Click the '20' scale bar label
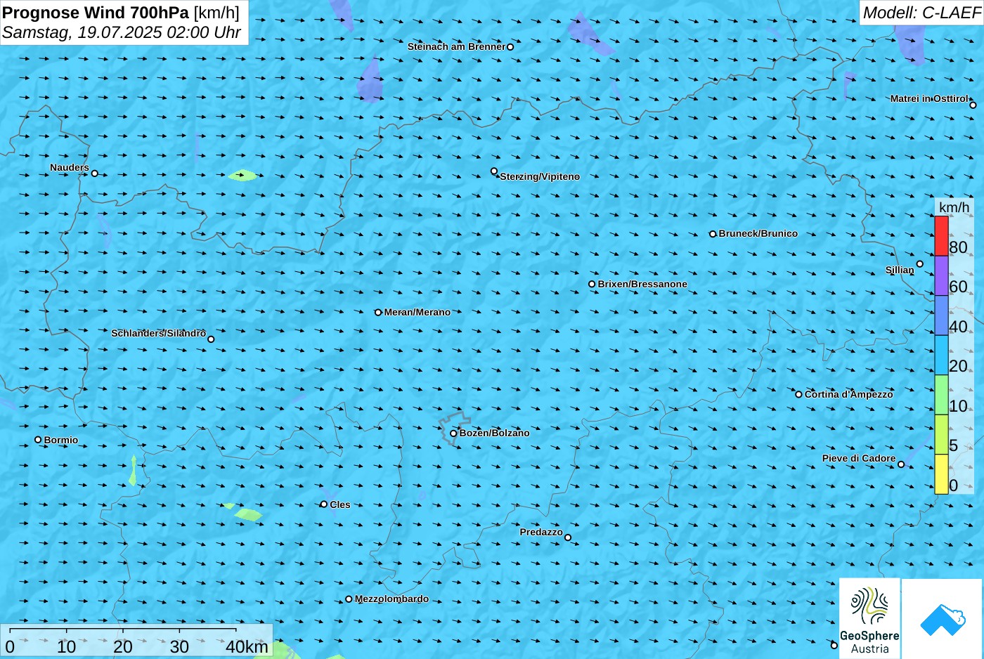Image resolution: width=984 pixels, height=659 pixels. pyautogui.click(x=122, y=647)
